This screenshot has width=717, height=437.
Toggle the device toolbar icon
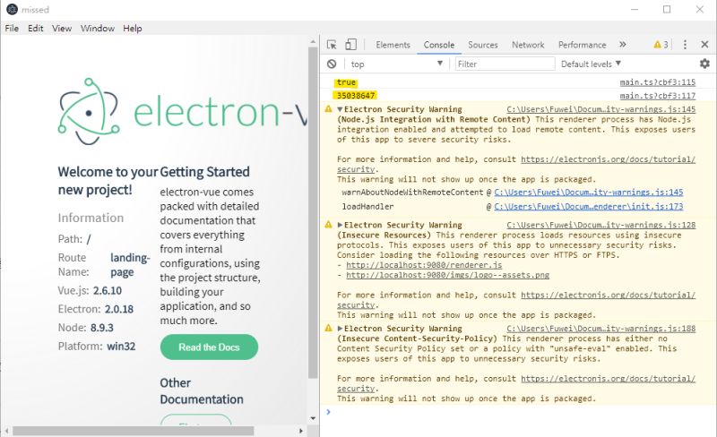click(350, 45)
